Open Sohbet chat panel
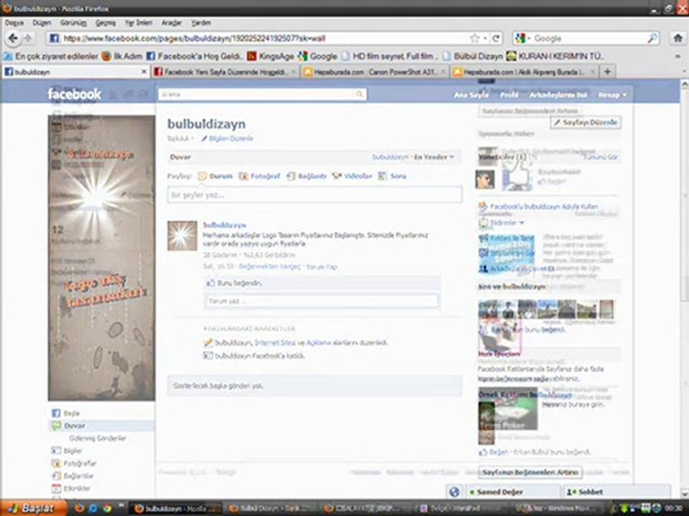Viewport: 689px width, 516px height. 616,492
